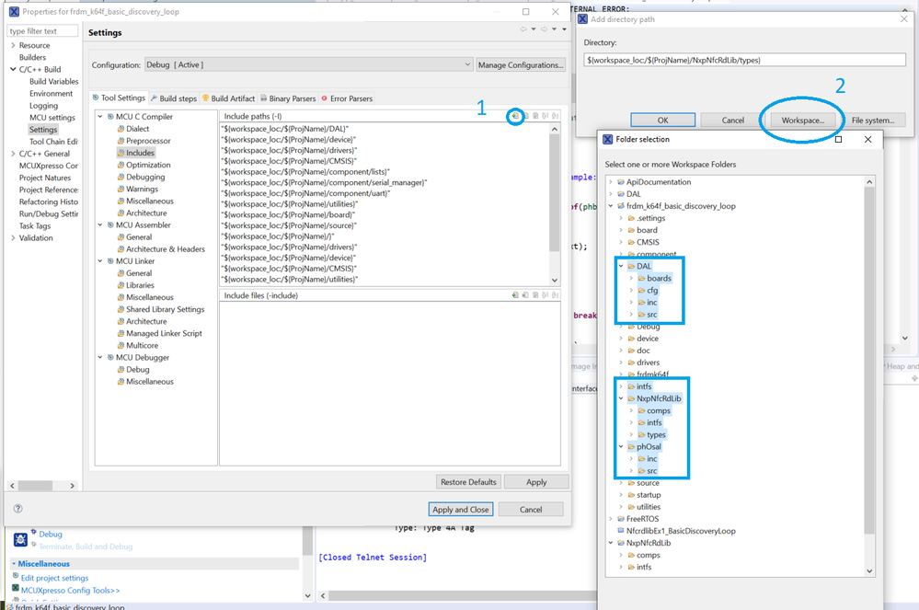This screenshot has width=919, height=610.
Task: Click Delete icon in Include paths toolbar
Action: pos(525,116)
